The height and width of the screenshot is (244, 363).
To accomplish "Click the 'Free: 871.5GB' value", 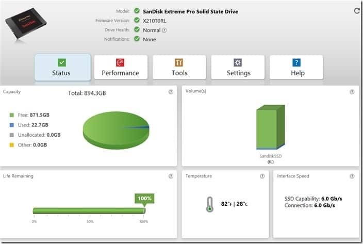I will tap(34, 115).
